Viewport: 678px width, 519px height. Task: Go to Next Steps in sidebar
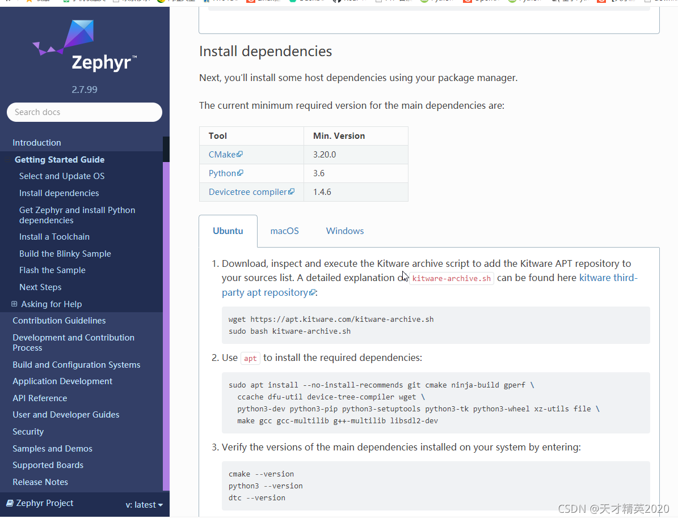tap(40, 287)
